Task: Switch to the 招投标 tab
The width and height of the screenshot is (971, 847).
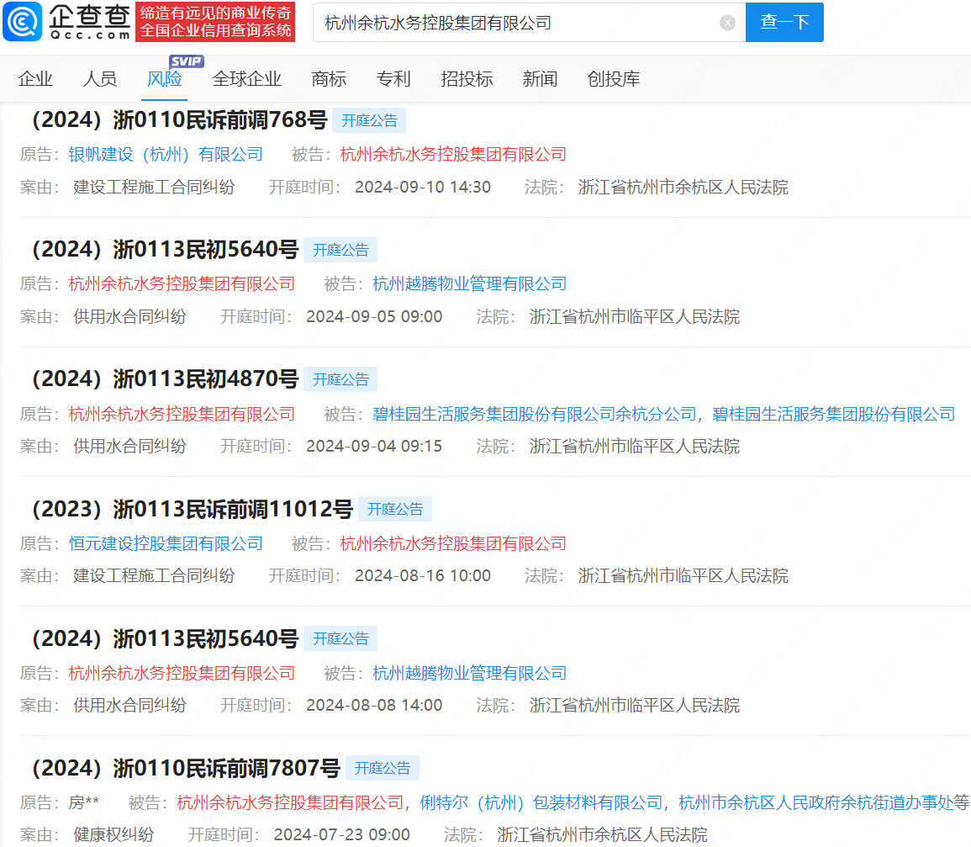Action: tap(467, 78)
